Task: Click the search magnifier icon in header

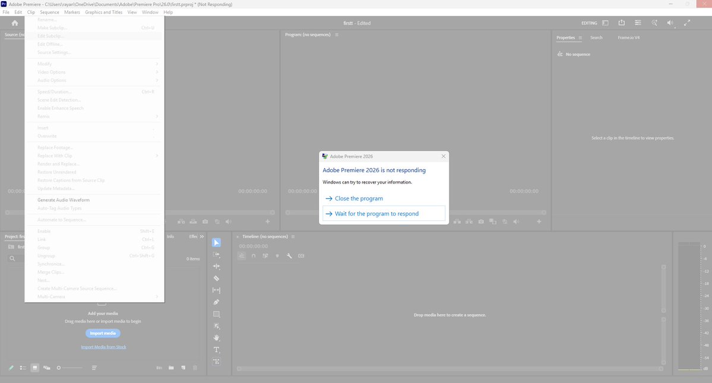Action: [654, 23]
